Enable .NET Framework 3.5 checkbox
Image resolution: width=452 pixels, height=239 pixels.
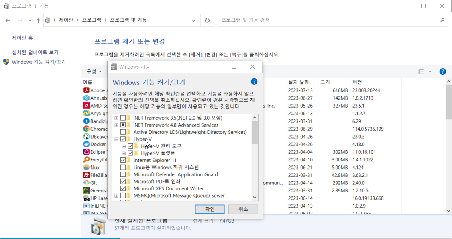(123, 118)
